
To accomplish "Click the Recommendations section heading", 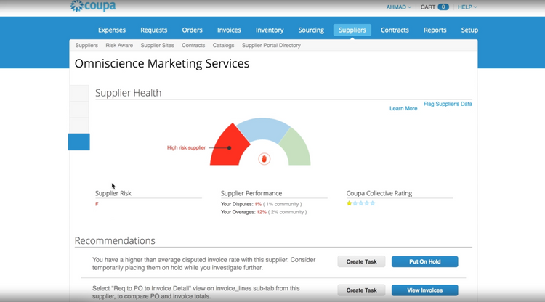I will tap(115, 240).
